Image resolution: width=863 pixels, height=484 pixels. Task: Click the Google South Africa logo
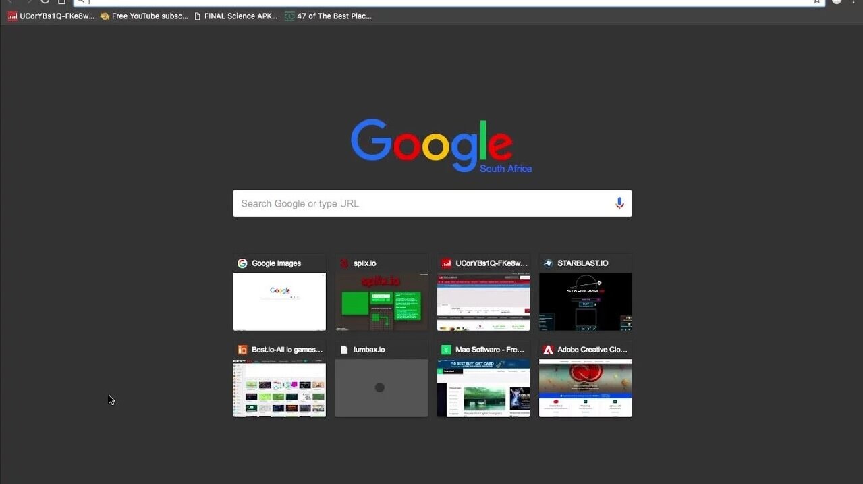(x=441, y=146)
